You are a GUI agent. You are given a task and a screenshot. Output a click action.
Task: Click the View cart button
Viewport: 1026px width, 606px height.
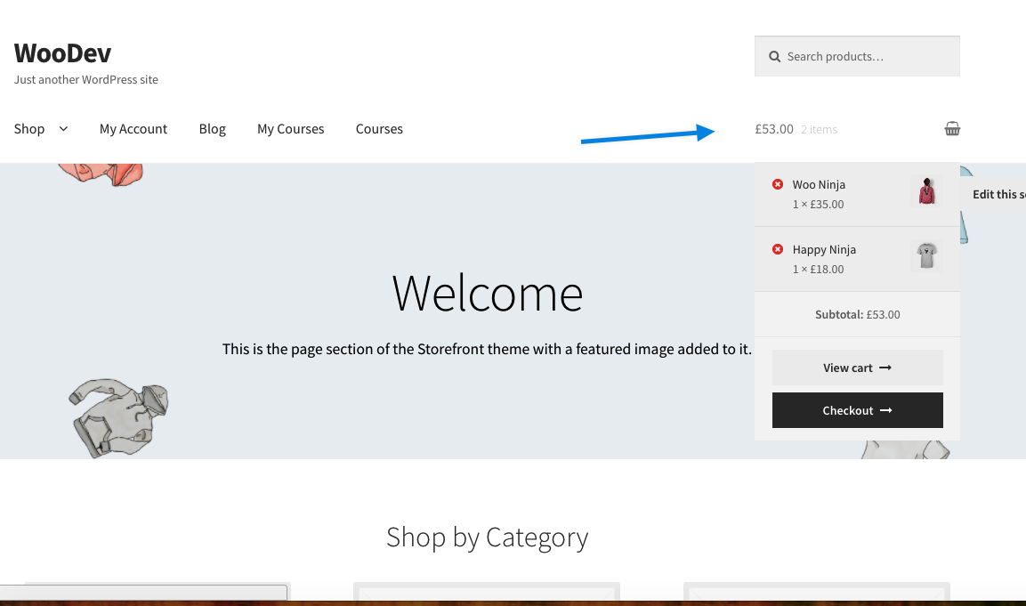click(857, 368)
